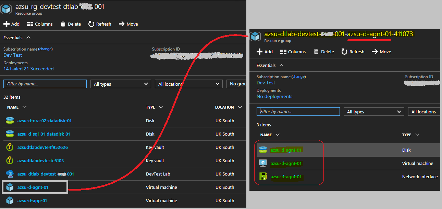Open Columns in left window toolbar
The height and width of the screenshot is (209, 442).
tap(40, 24)
